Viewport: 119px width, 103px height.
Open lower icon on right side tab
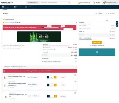coord(117,25)
